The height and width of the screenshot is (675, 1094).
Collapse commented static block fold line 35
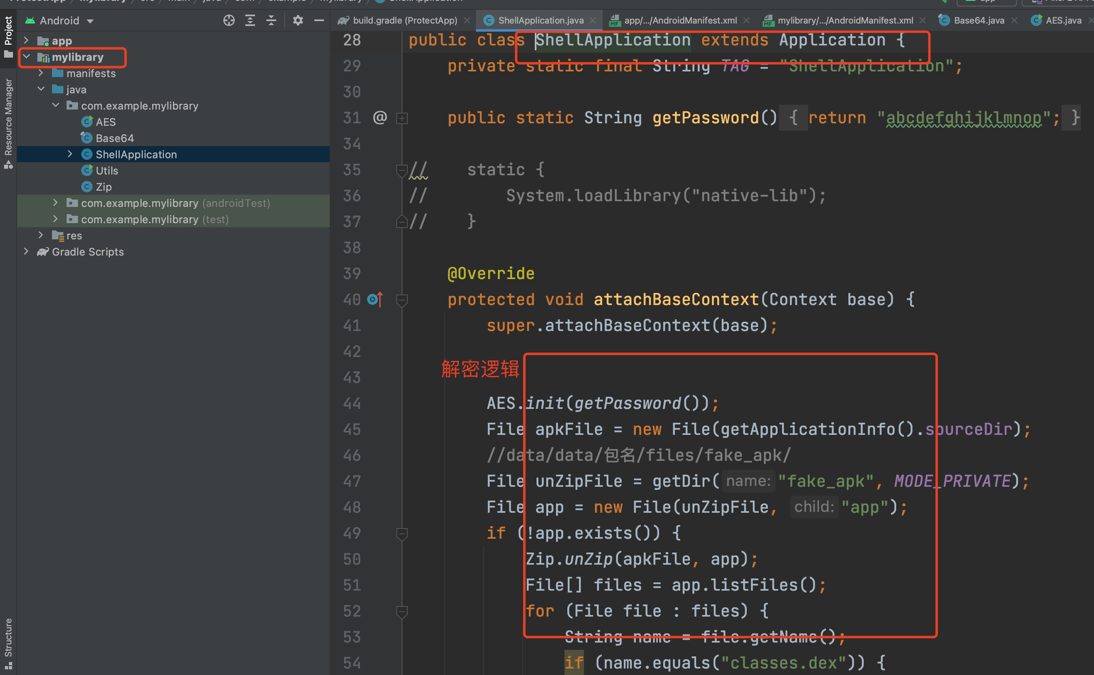click(x=402, y=170)
